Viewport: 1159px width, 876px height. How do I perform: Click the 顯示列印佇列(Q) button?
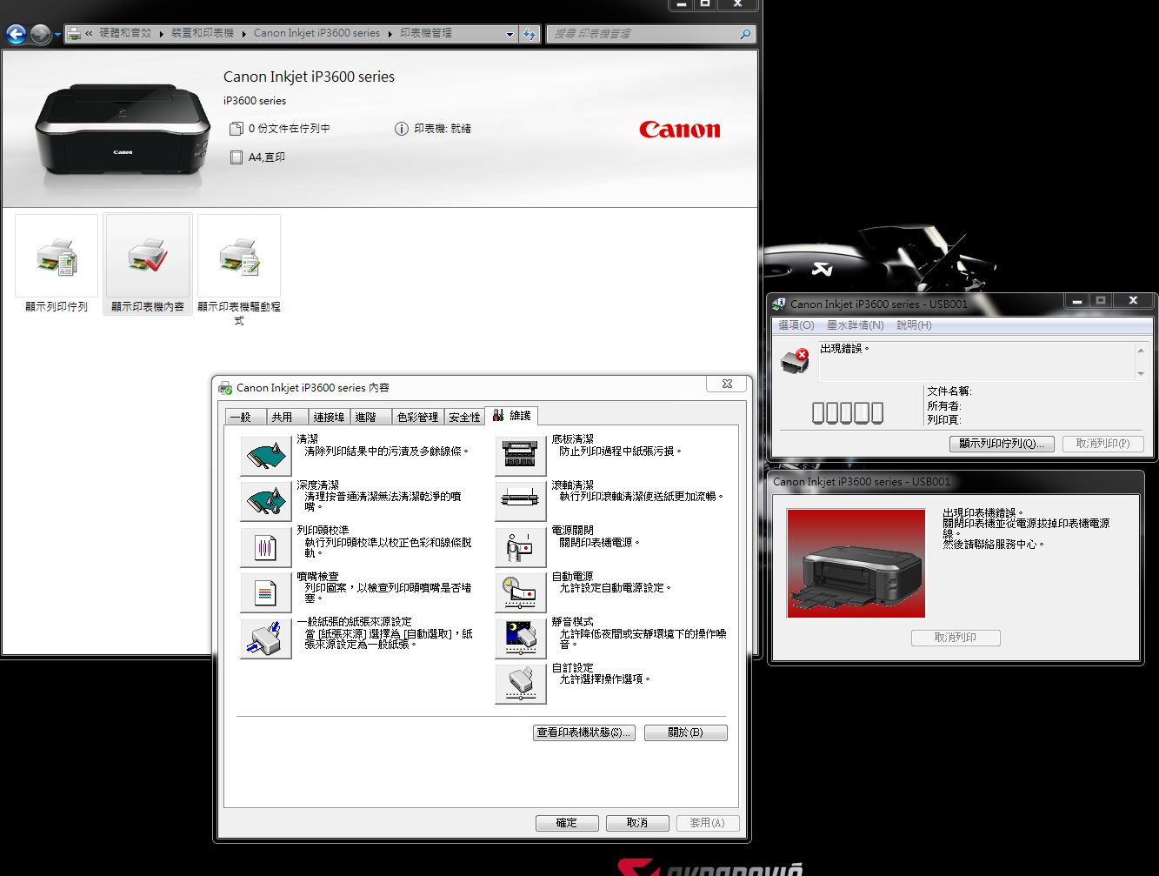click(x=1002, y=444)
